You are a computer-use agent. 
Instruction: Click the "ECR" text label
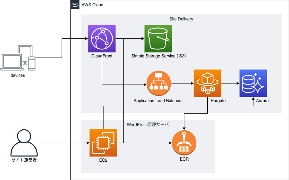(184, 160)
